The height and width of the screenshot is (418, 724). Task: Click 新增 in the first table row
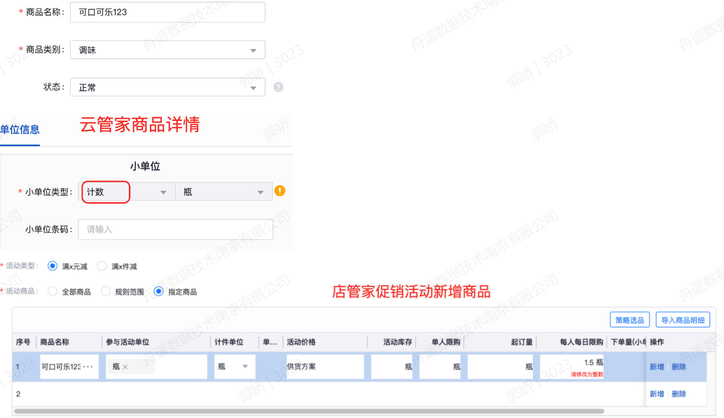(x=656, y=367)
